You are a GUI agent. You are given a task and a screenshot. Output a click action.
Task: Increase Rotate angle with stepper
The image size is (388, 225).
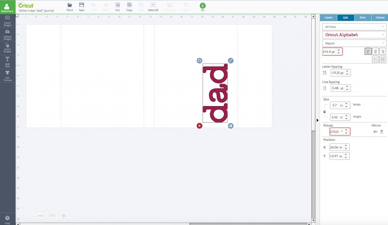(346, 130)
